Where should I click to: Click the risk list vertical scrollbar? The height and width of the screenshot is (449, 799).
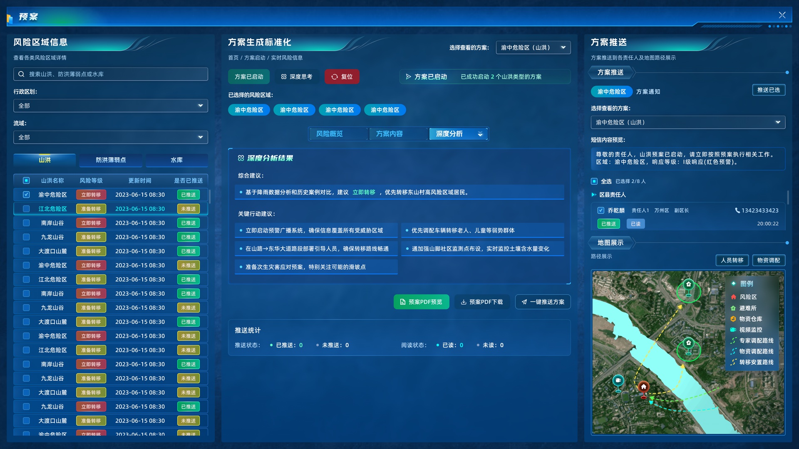tap(210, 197)
